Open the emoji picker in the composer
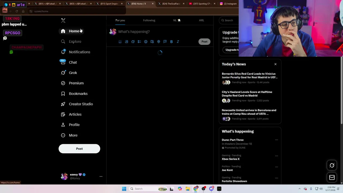Image resolution: width=343 pixels, height=193 pixels. pyautogui.click(x=146, y=42)
